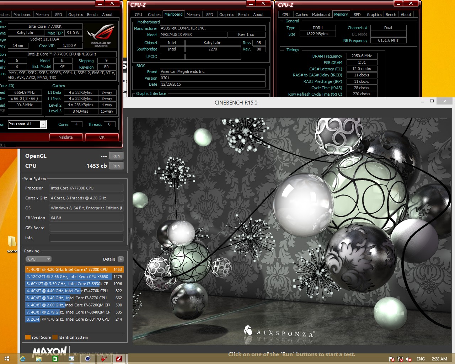The width and height of the screenshot is (455, 364).
Task: Click the BIOS date 12/28/2016
Action: (x=213, y=84)
